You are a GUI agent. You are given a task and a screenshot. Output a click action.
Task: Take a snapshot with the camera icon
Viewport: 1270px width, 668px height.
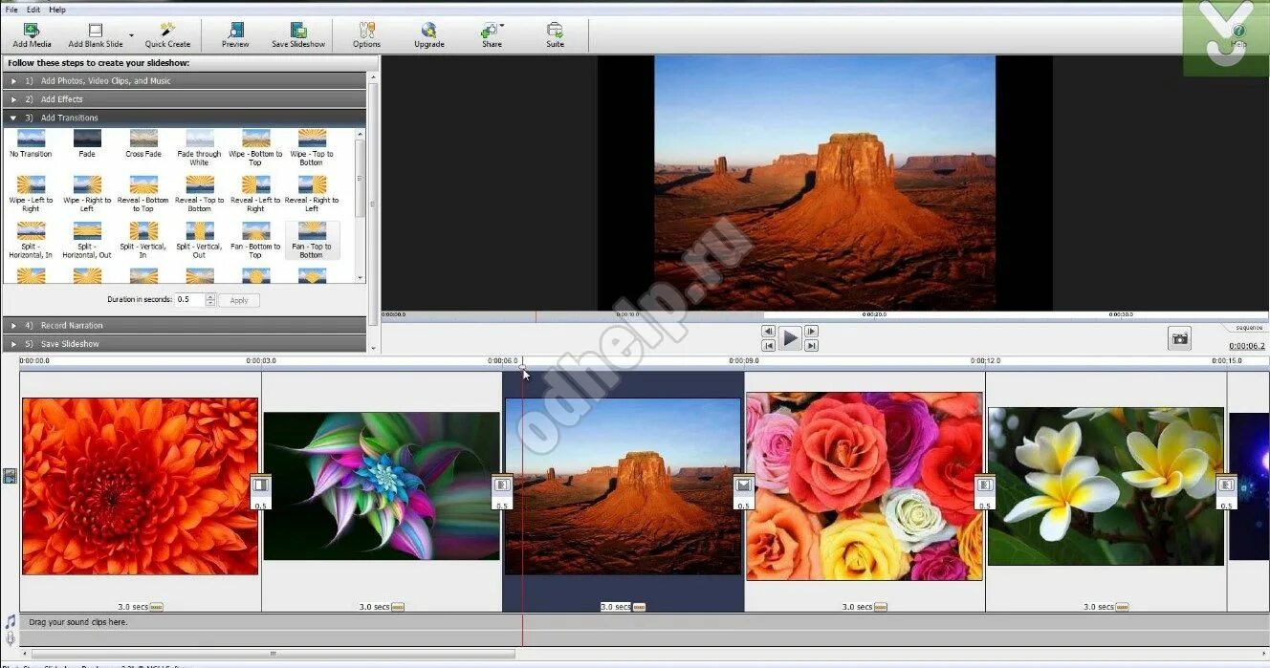point(1180,338)
